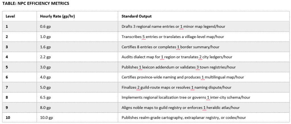The height and width of the screenshot is (124, 291).
Task: Click the 'Hourly Rate (gp/hr)' header cell
Action: [57, 16]
